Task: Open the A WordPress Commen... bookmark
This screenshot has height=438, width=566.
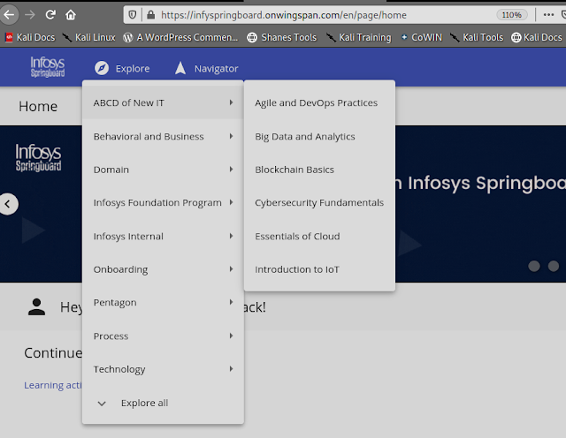Action: click(x=180, y=37)
